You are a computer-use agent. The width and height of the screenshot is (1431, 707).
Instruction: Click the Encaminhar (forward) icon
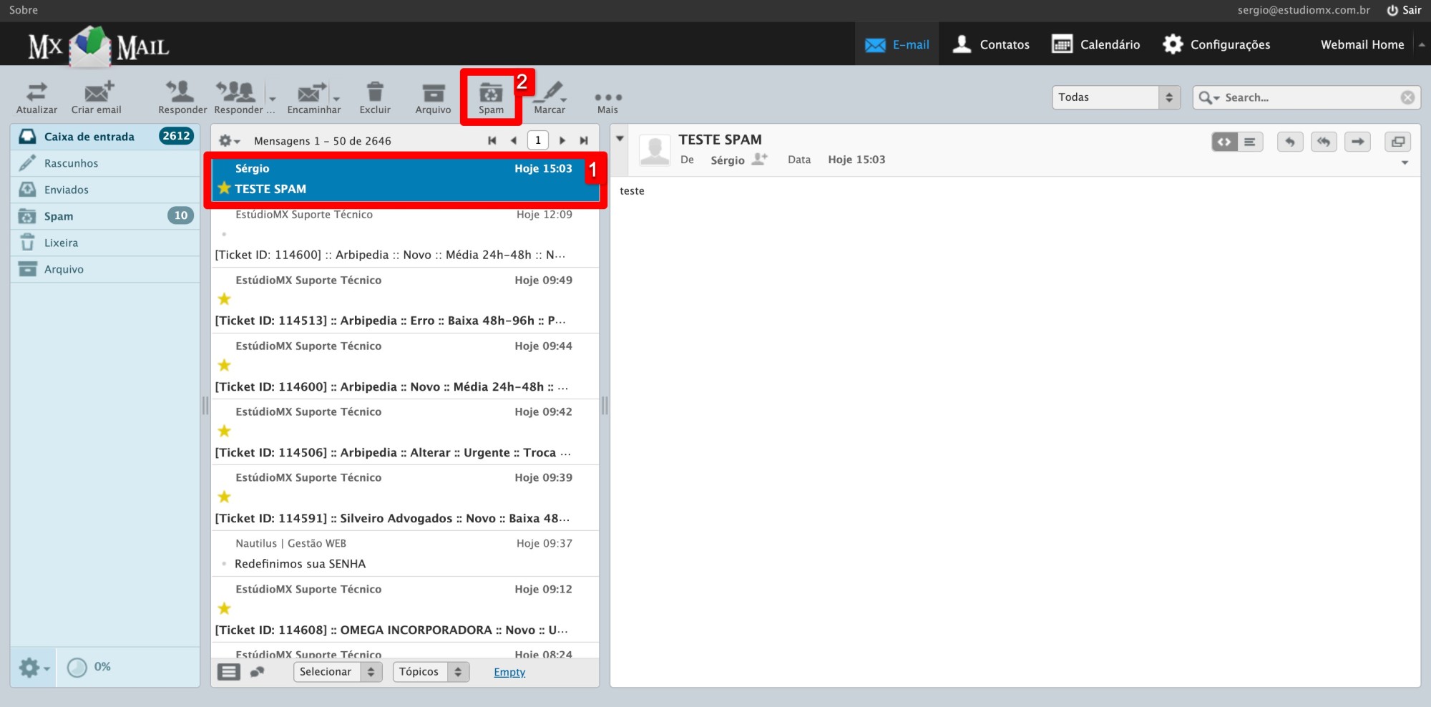313,97
